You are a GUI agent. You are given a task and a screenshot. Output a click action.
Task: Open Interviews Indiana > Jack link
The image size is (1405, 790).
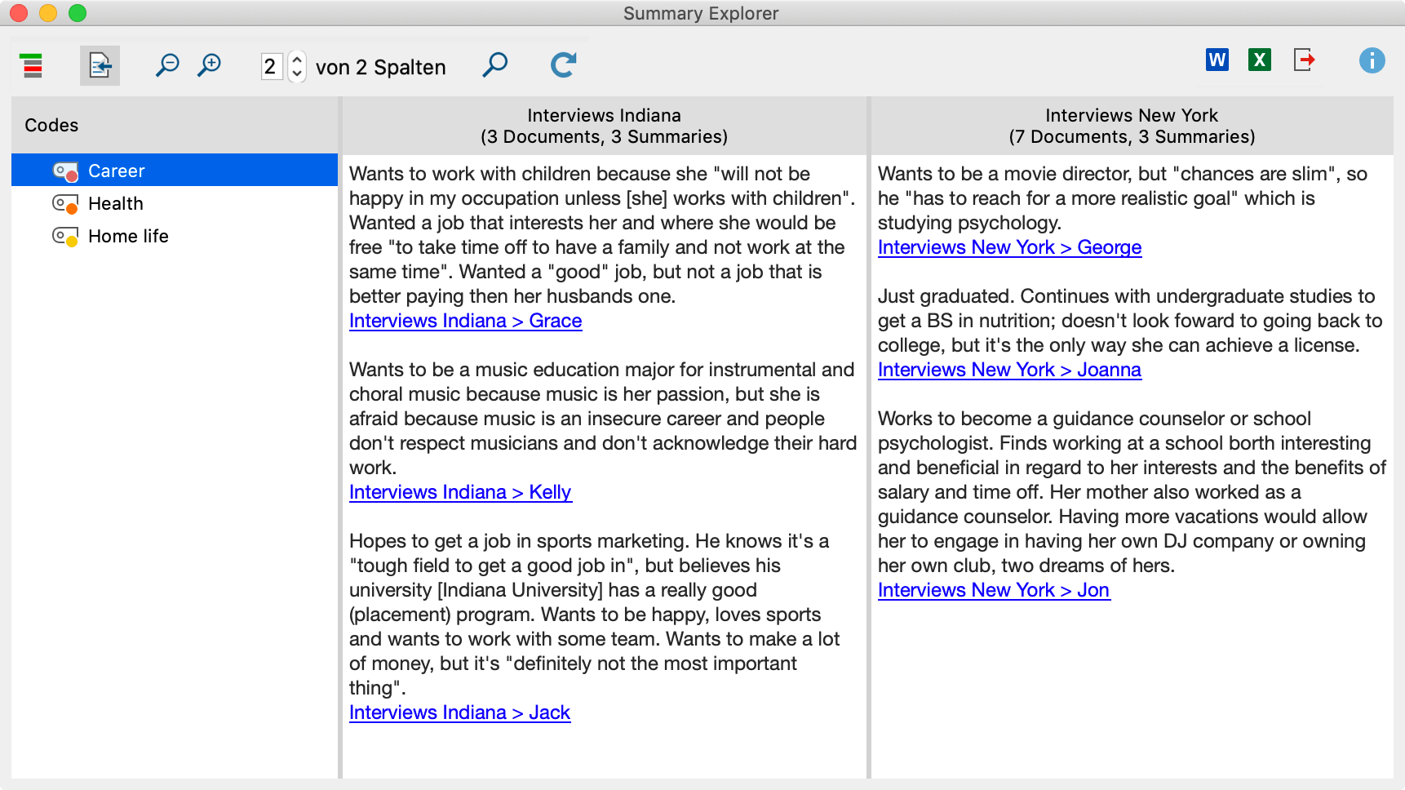click(459, 712)
